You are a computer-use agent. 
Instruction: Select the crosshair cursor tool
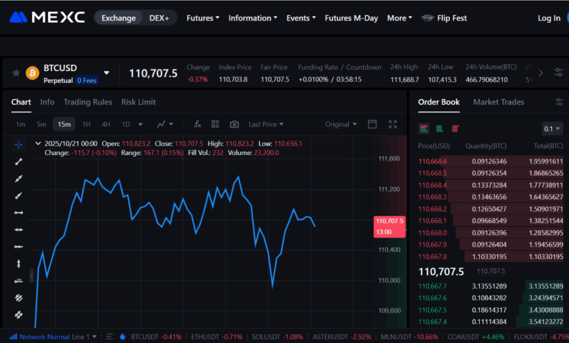pyautogui.click(x=19, y=145)
